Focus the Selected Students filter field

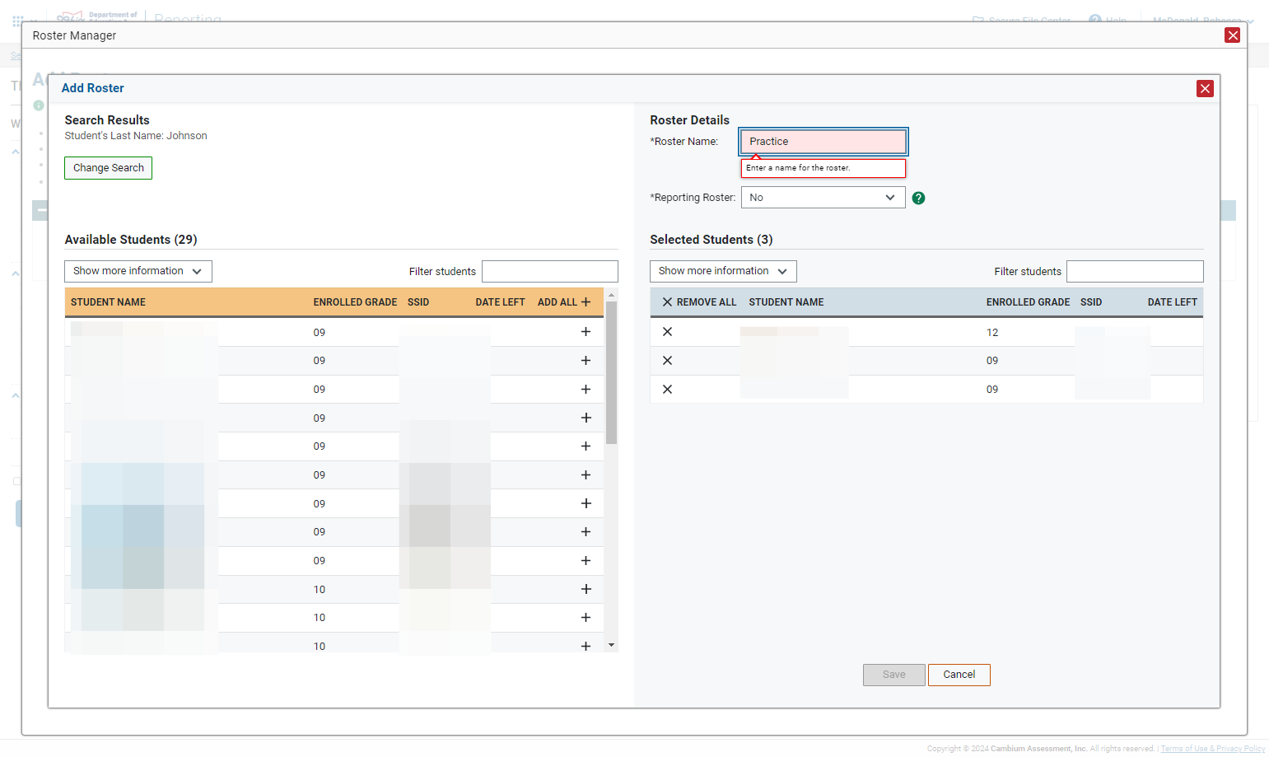click(1134, 271)
